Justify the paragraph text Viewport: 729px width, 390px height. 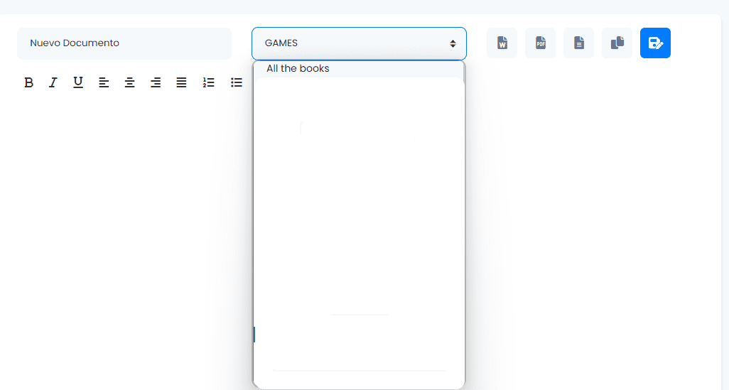tap(181, 82)
